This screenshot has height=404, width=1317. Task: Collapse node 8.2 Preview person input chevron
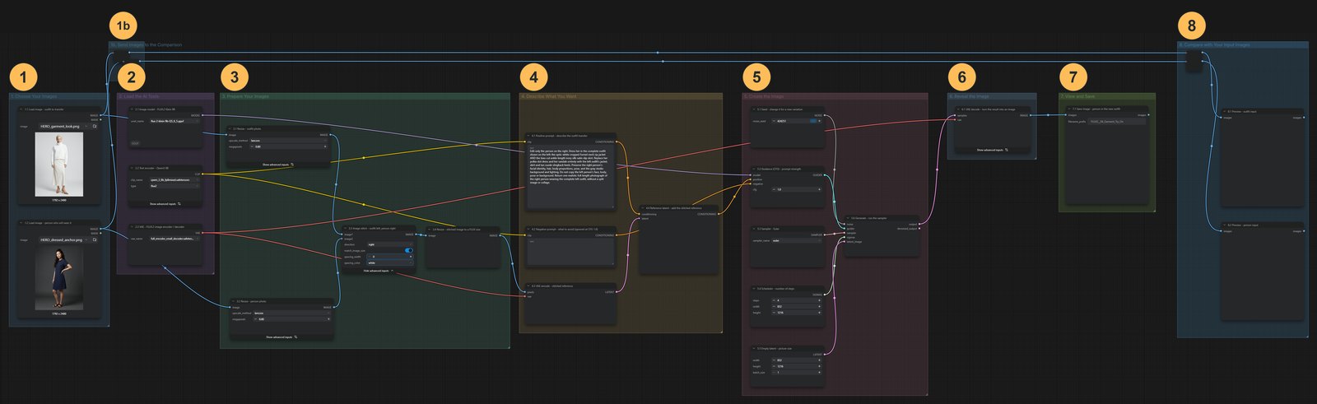pyautogui.click(x=1223, y=225)
